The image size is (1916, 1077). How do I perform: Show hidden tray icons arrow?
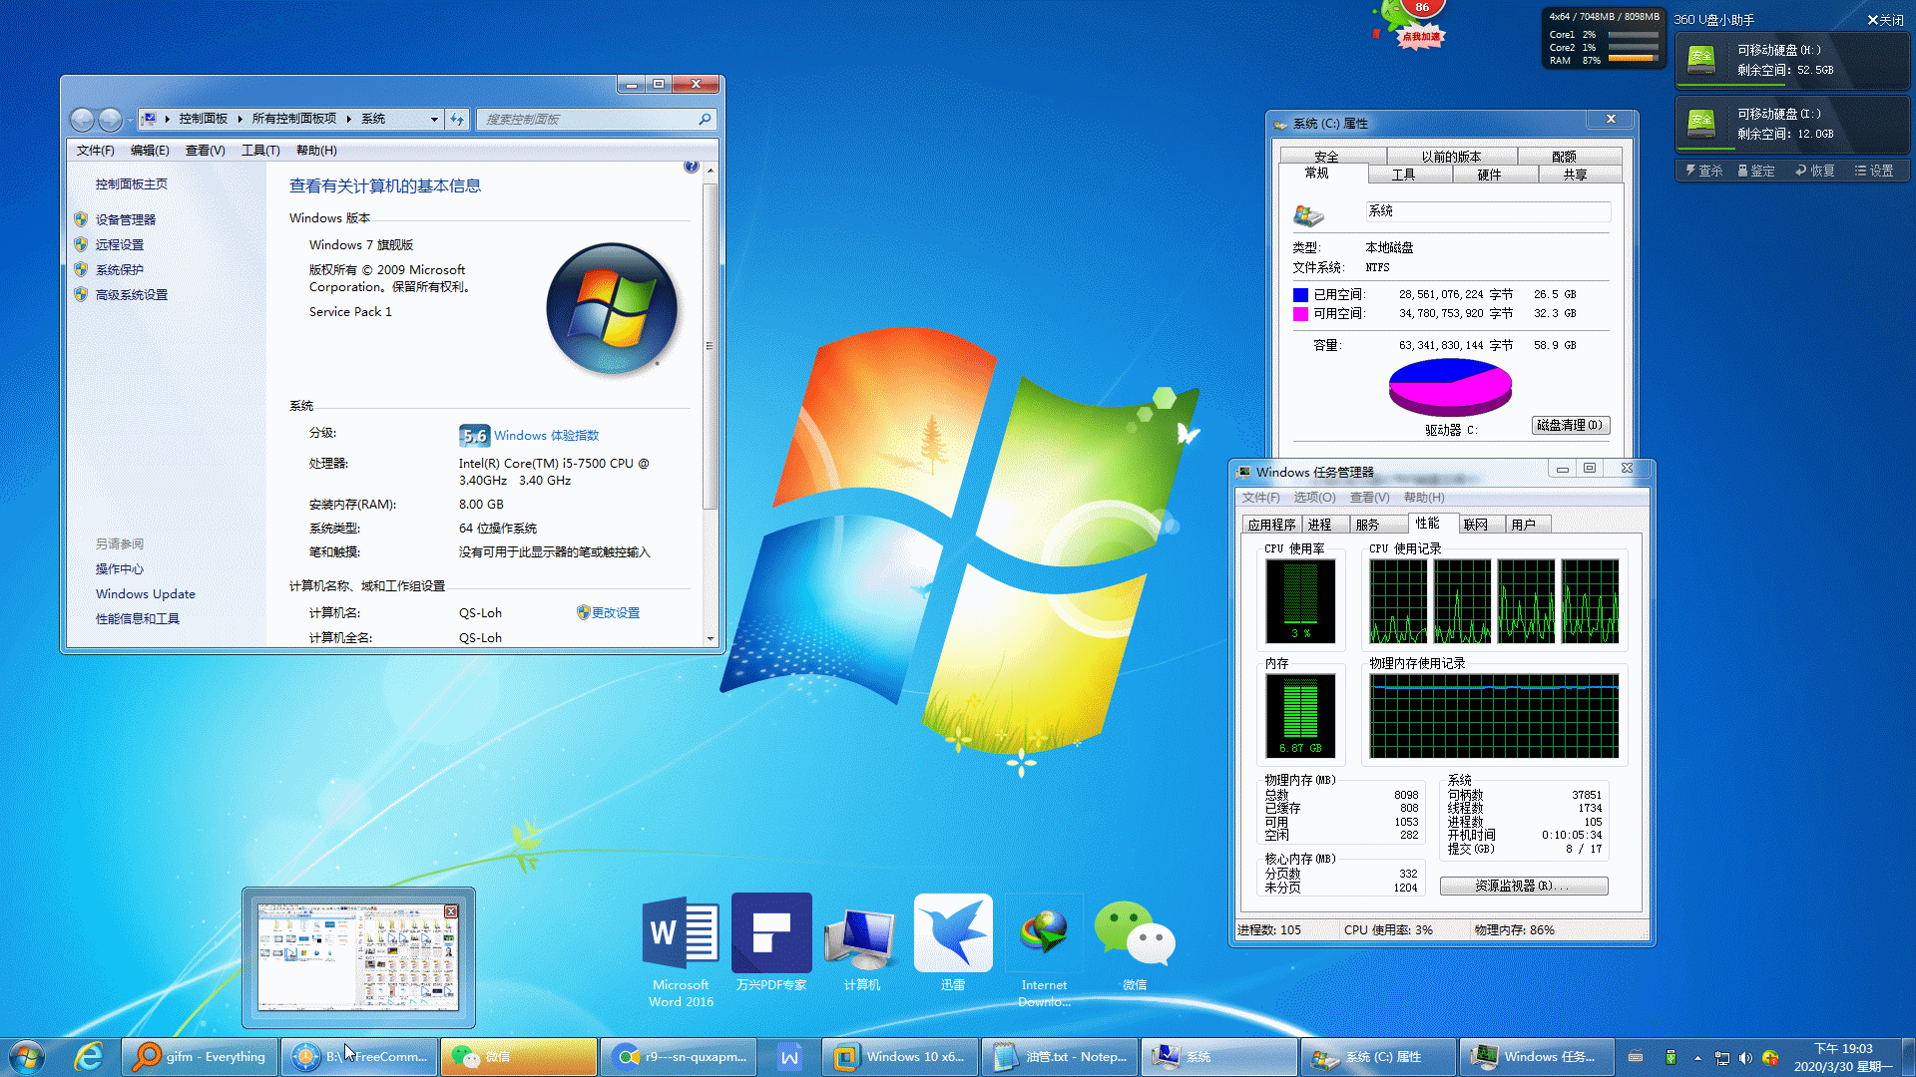[1697, 1058]
